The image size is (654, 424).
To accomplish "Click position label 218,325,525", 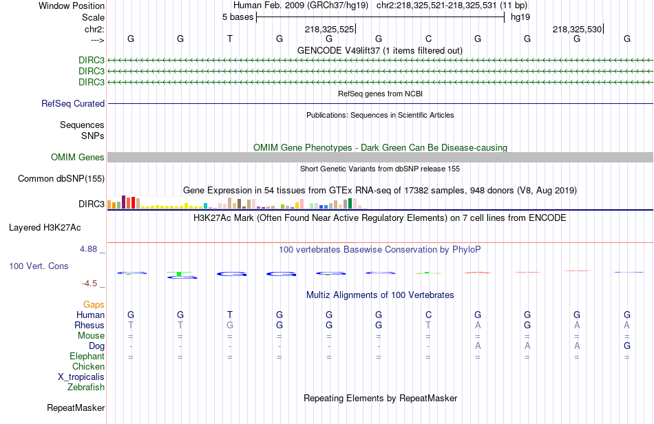I will [x=329, y=29].
